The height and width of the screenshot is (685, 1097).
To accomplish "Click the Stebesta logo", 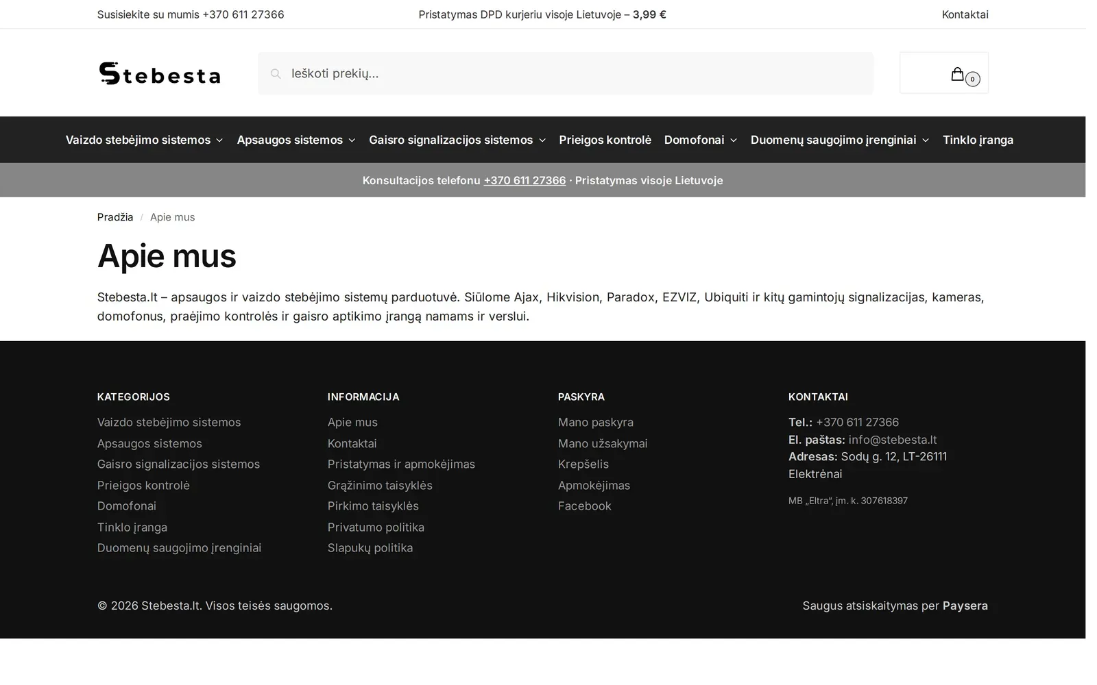I will (x=159, y=73).
